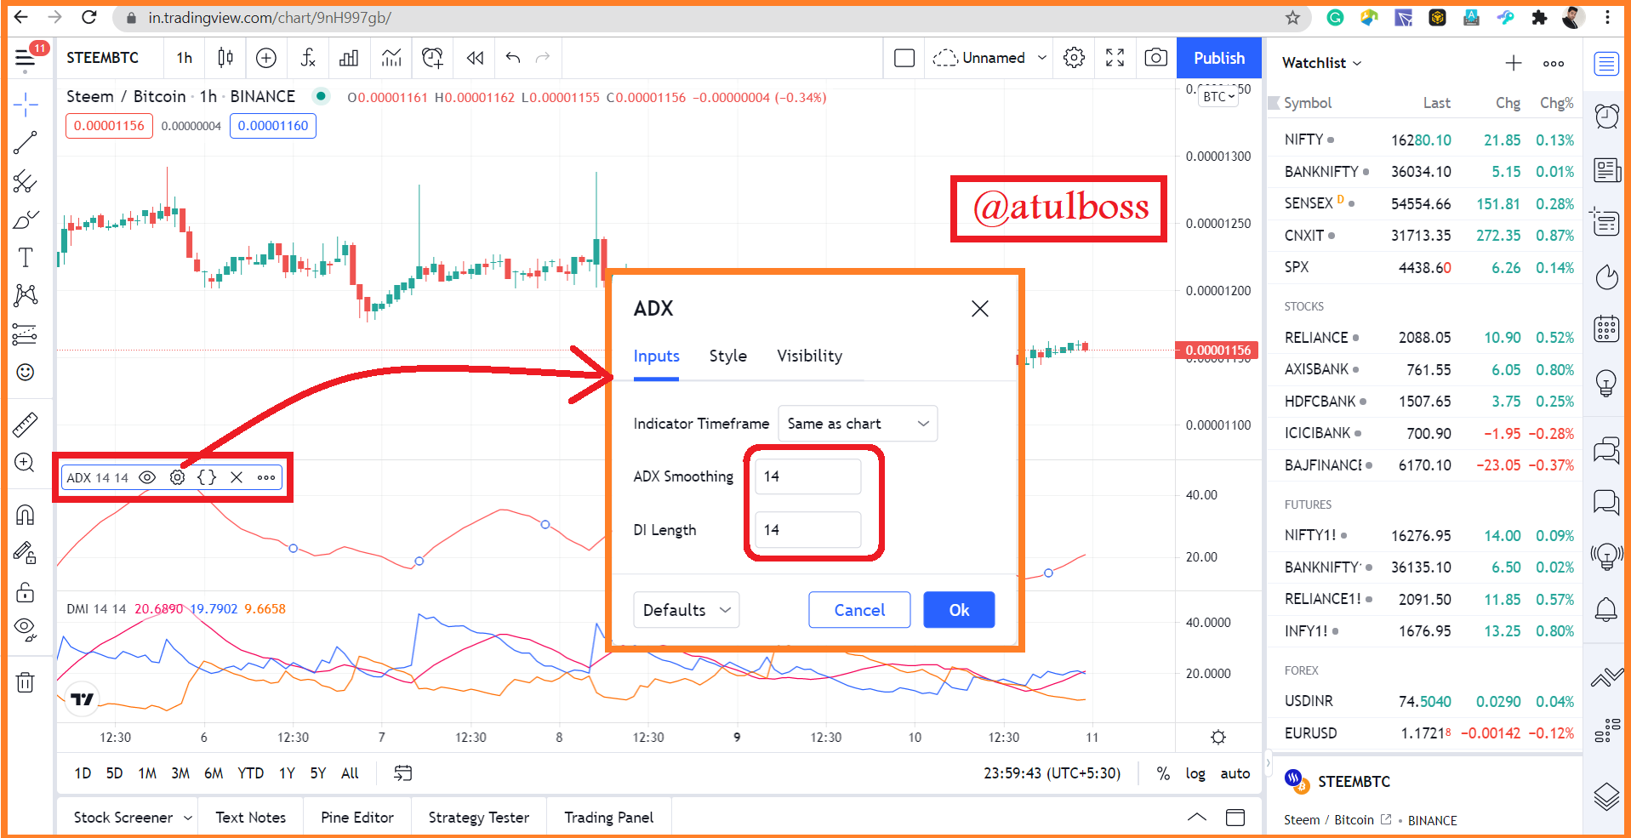1631x838 pixels.
Task: Open the Unnamed layout dropdown
Action: (x=989, y=58)
